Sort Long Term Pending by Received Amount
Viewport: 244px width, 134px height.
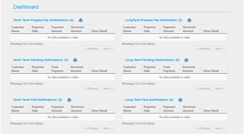coord(192,69)
